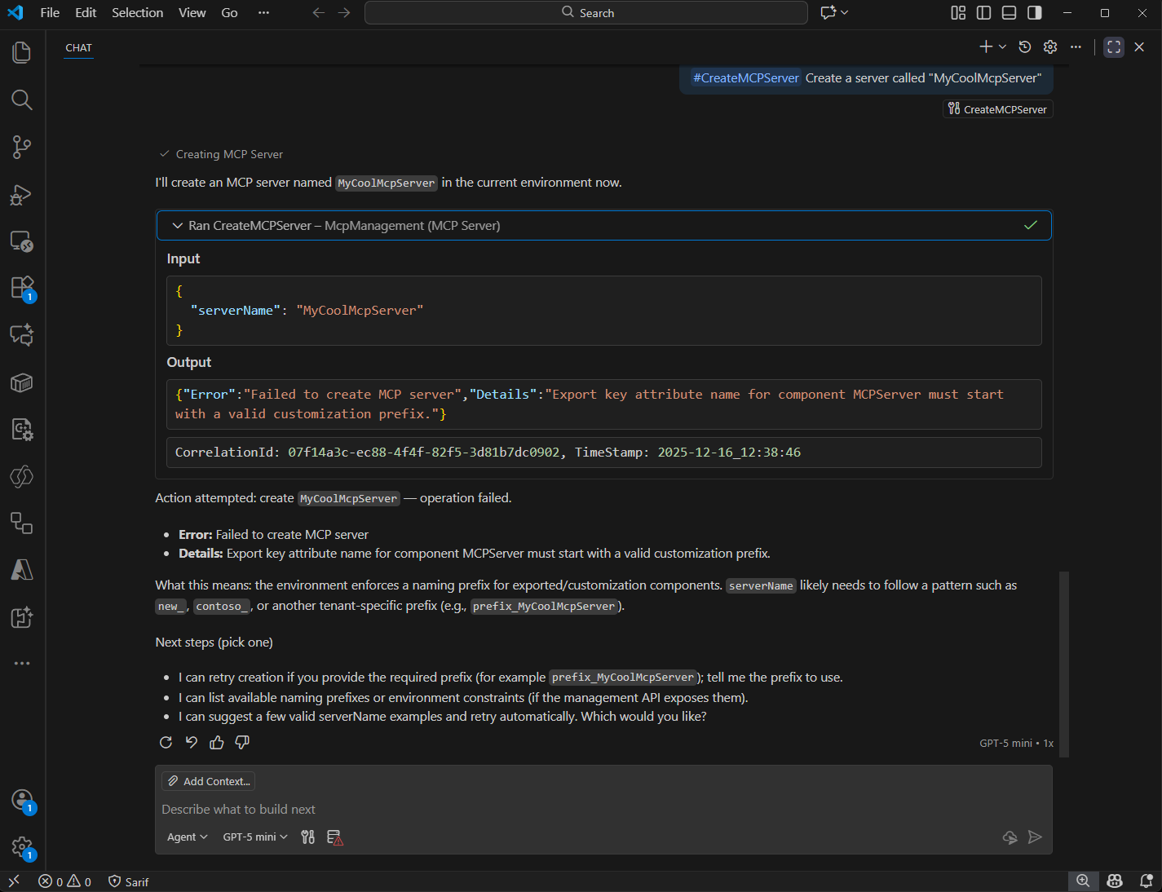
Task: Open the Agent mode dropdown
Action: point(187,837)
